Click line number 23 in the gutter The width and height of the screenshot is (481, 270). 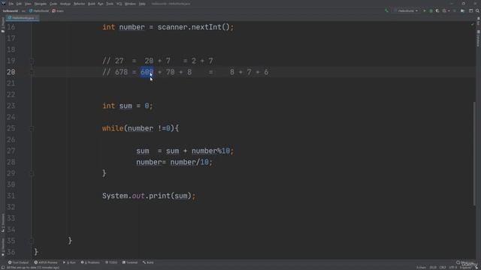point(11,106)
